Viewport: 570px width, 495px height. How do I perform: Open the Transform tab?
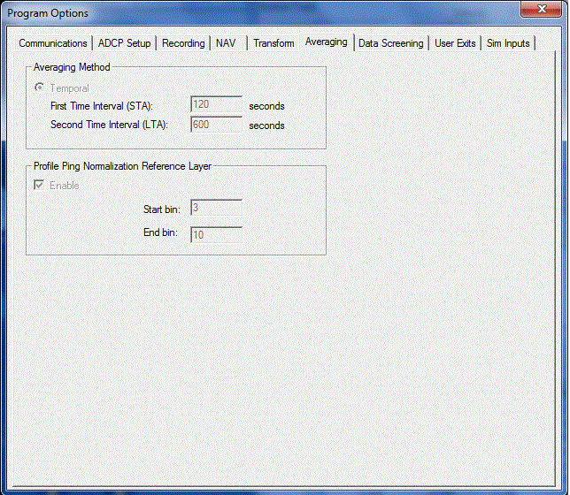point(273,43)
